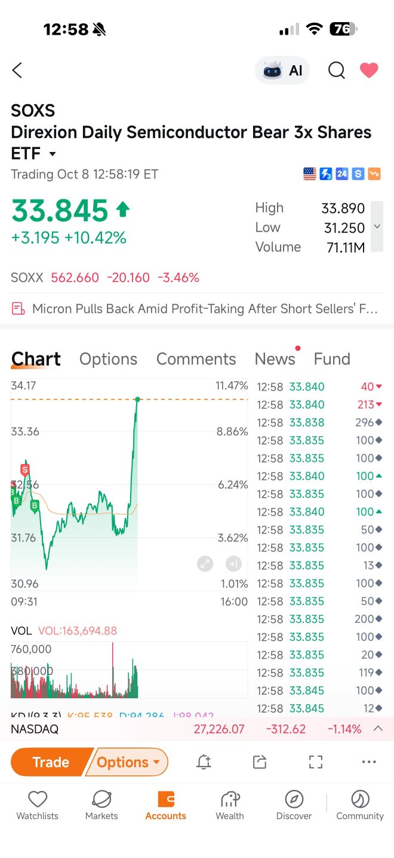394x858 pixels.
Task: Expand the High Low Volume details chevron
Action: [x=377, y=226]
